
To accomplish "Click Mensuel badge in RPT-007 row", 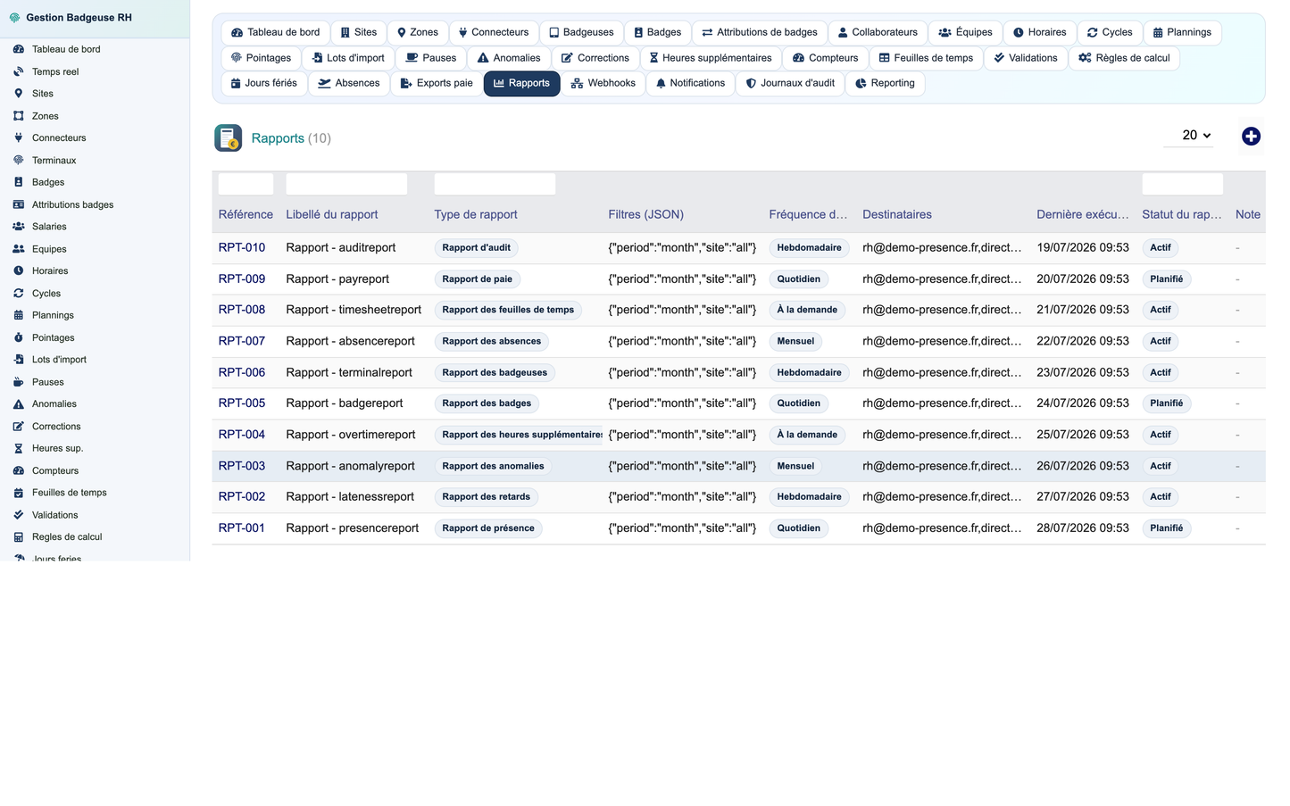I will [x=795, y=341].
